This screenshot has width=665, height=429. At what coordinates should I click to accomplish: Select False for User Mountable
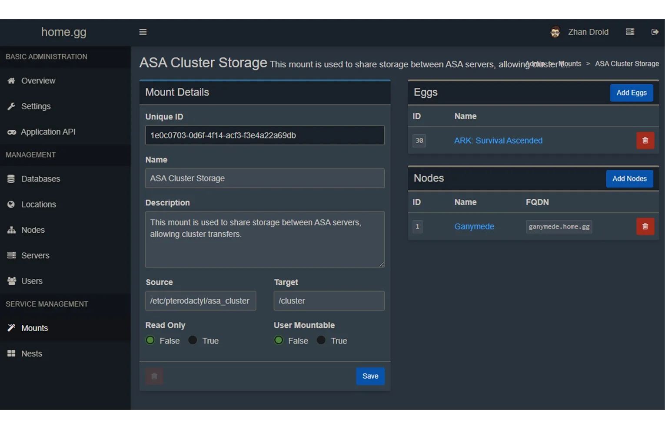[x=279, y=340]
